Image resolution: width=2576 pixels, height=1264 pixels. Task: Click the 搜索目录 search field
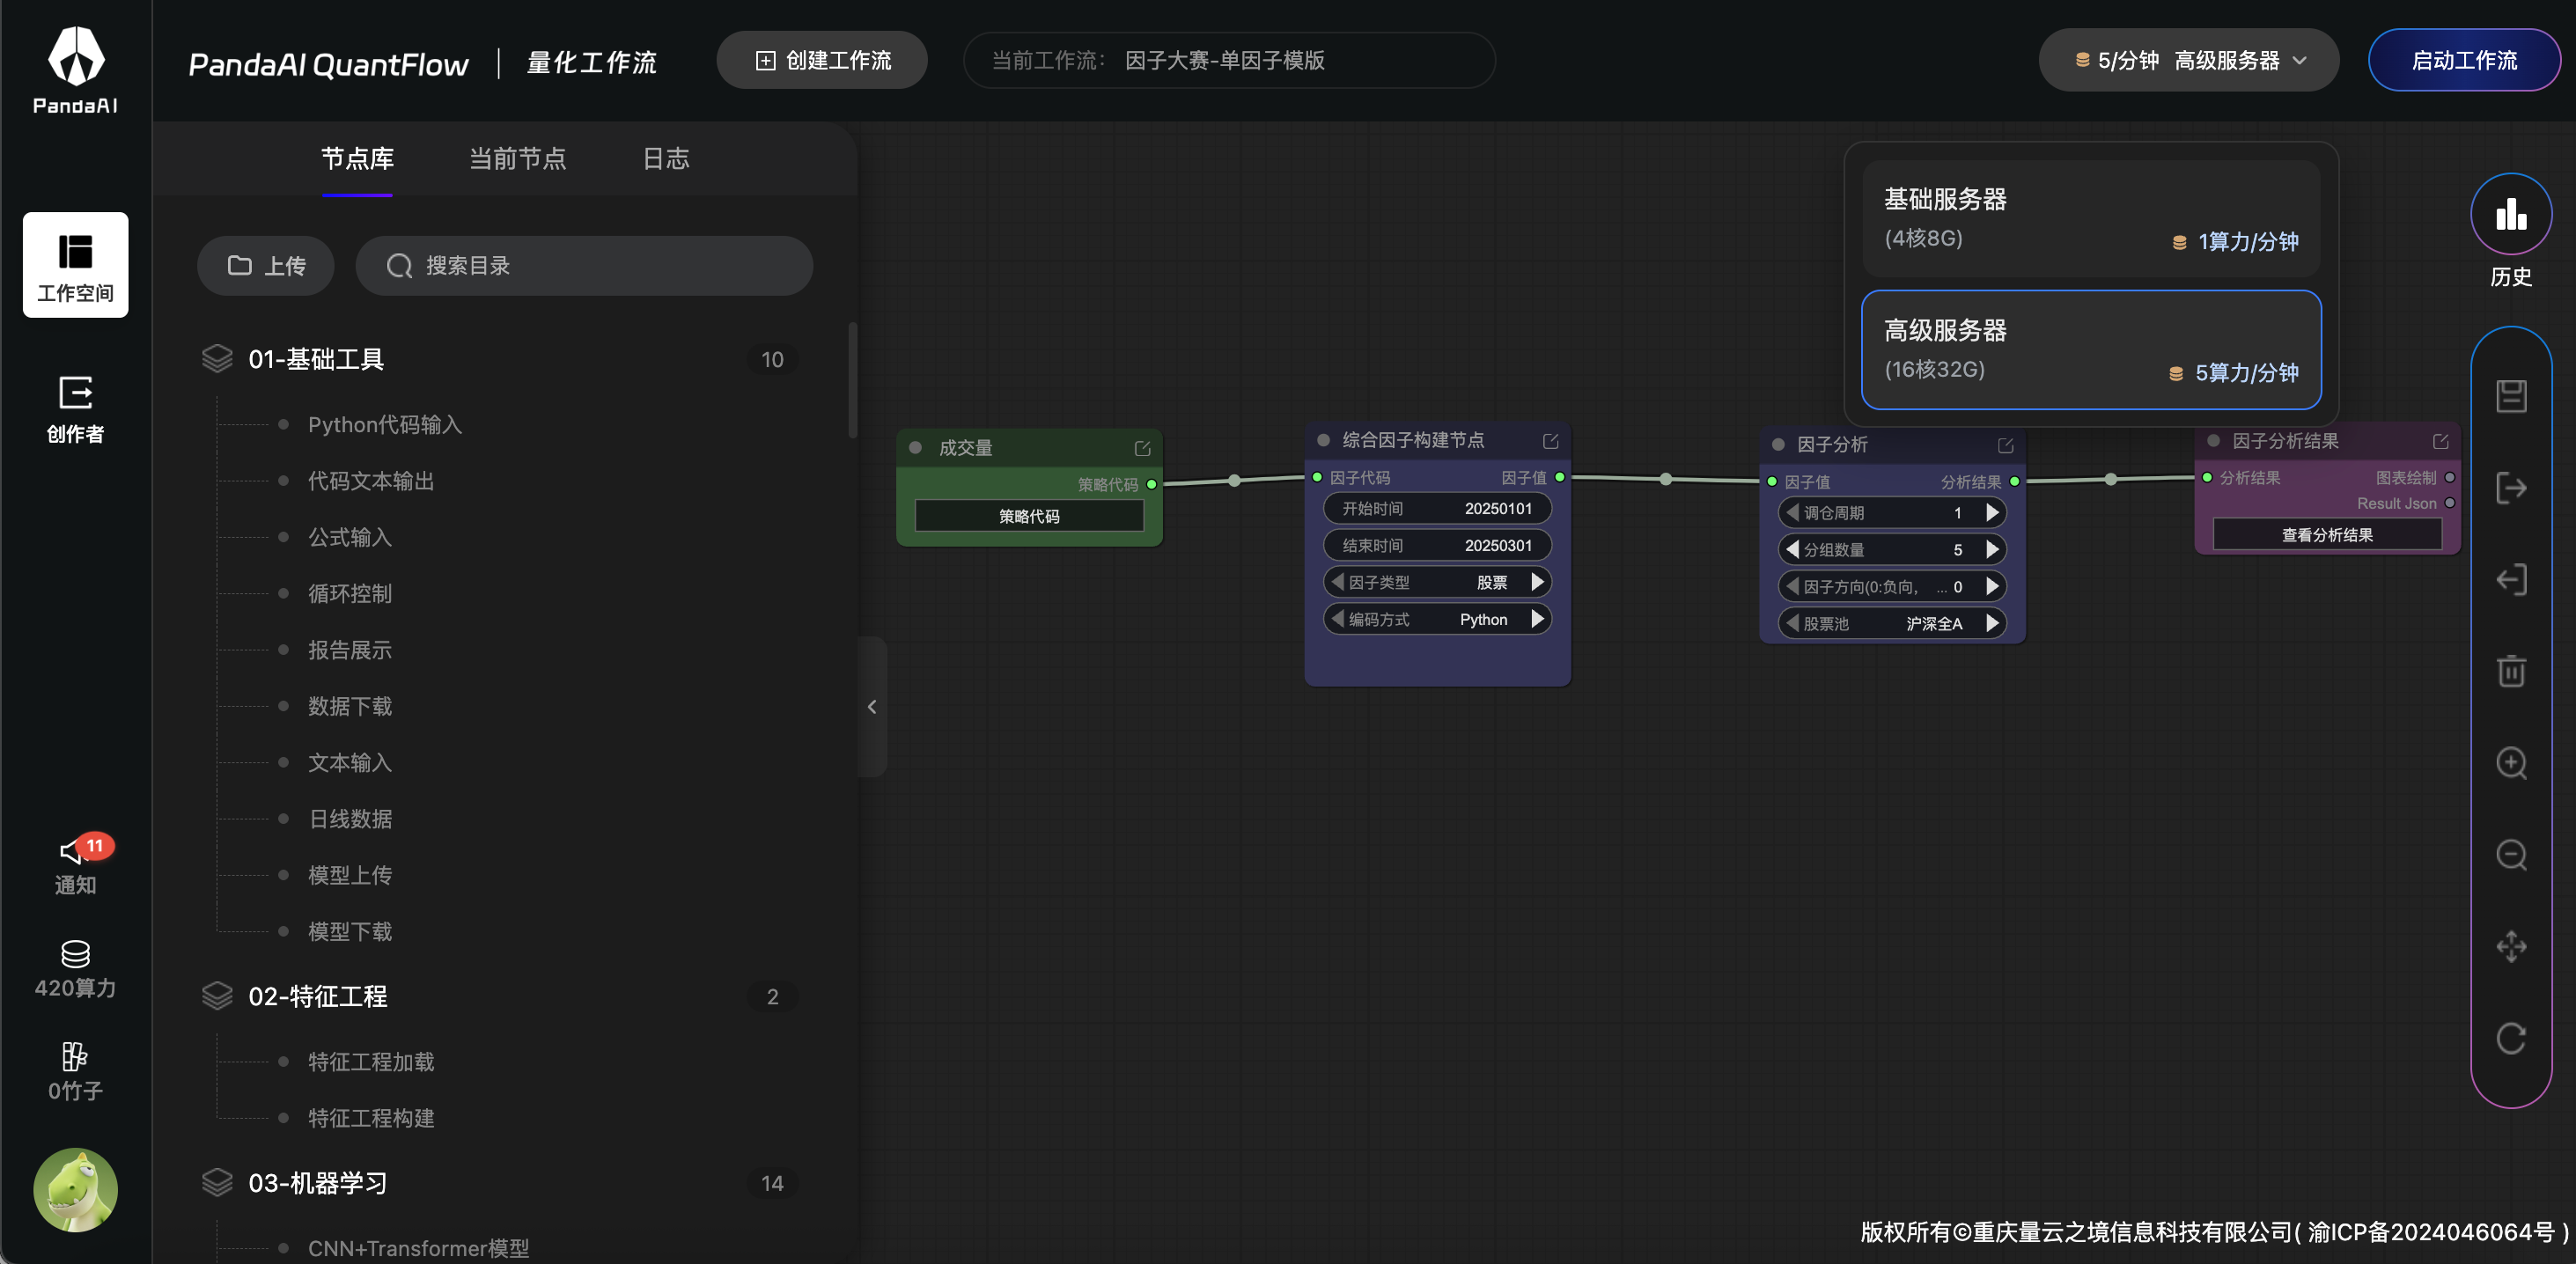coord(584,266)
